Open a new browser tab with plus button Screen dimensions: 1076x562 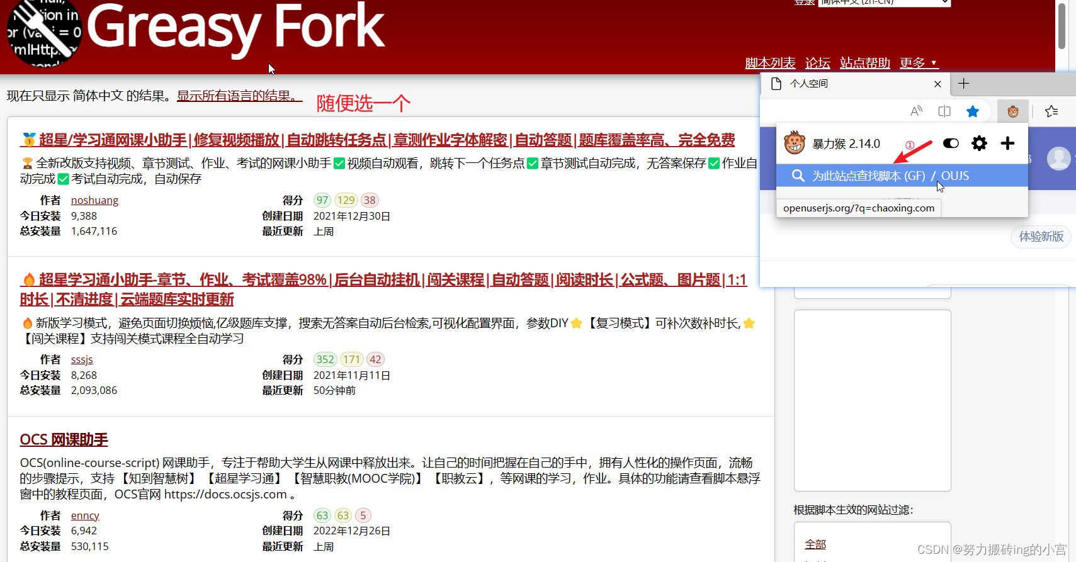tap(964, 83)
